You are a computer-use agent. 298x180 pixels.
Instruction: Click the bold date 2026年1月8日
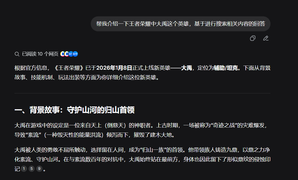[x=114, y=68]
